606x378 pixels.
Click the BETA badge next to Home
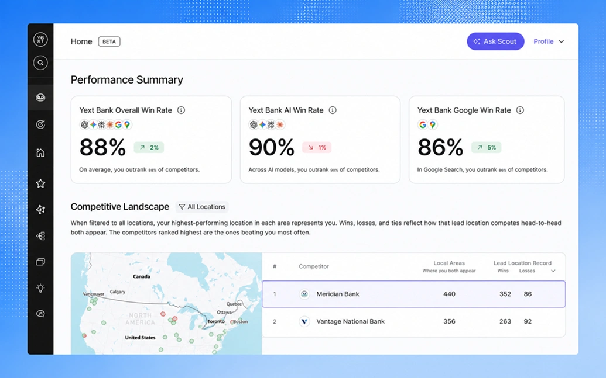pos(109,41)
